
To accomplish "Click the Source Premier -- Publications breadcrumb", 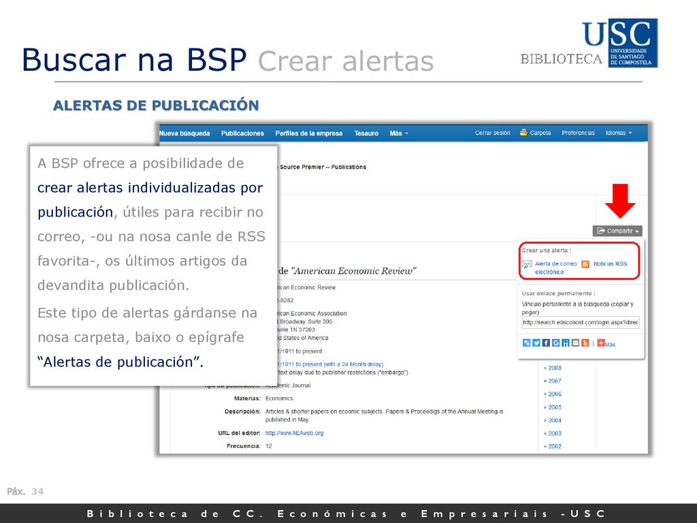I will pos(322,168).
